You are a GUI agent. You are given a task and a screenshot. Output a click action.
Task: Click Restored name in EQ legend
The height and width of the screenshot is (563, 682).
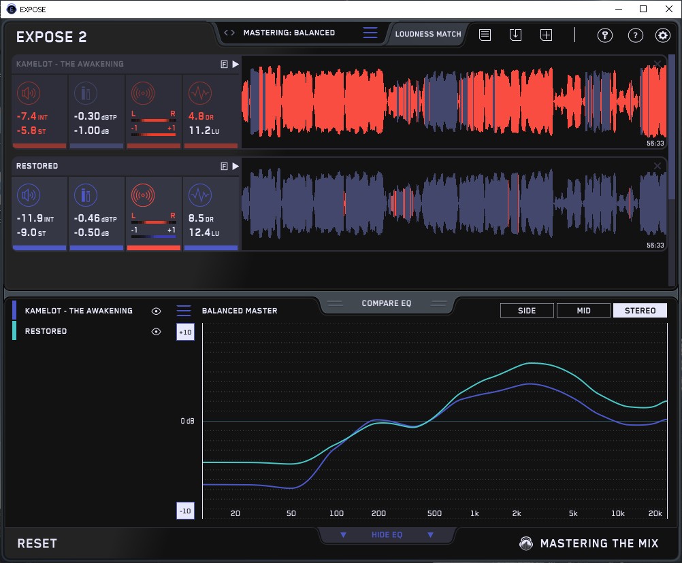(46, 331)
